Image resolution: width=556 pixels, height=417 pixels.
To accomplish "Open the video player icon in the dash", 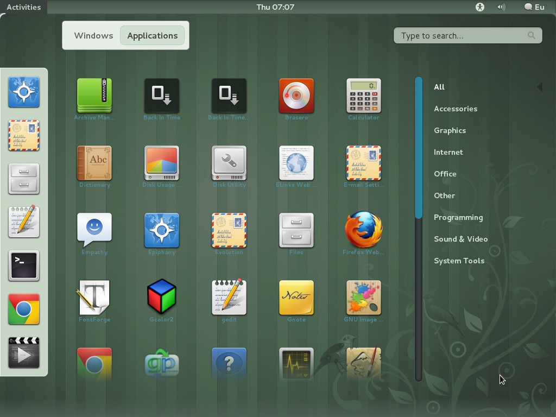I will pos(24,352).
